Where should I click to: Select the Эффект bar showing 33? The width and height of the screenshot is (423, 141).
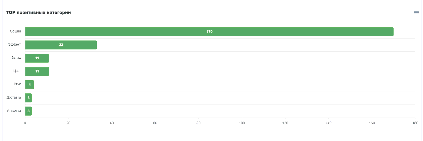pyautogui.click(x=61, y=45)
